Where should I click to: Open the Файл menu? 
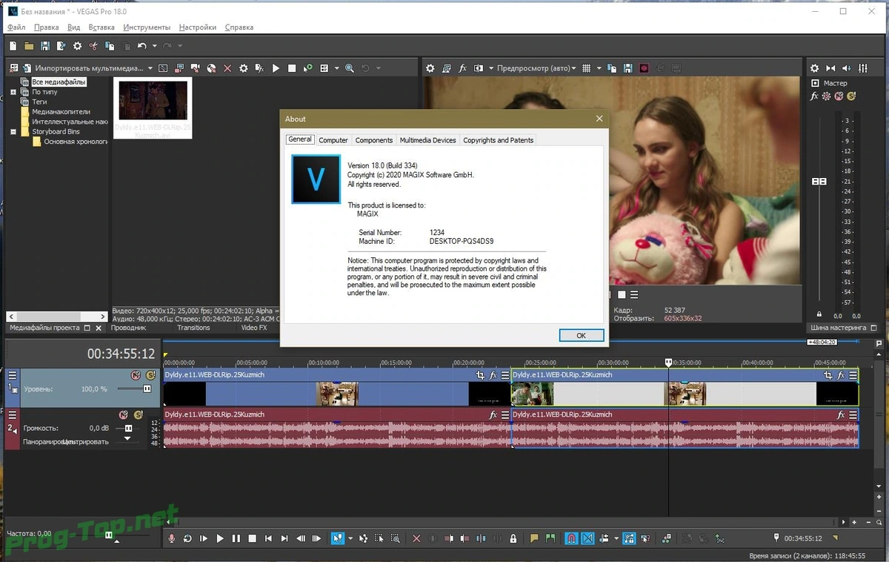tap(16, 27)
